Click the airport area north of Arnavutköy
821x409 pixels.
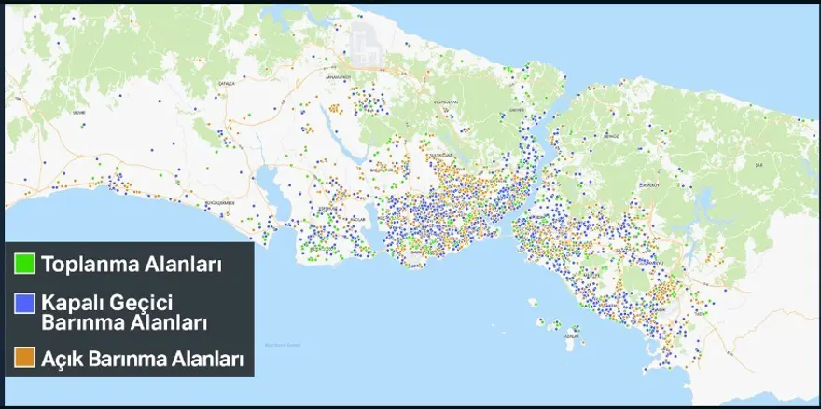362,42
